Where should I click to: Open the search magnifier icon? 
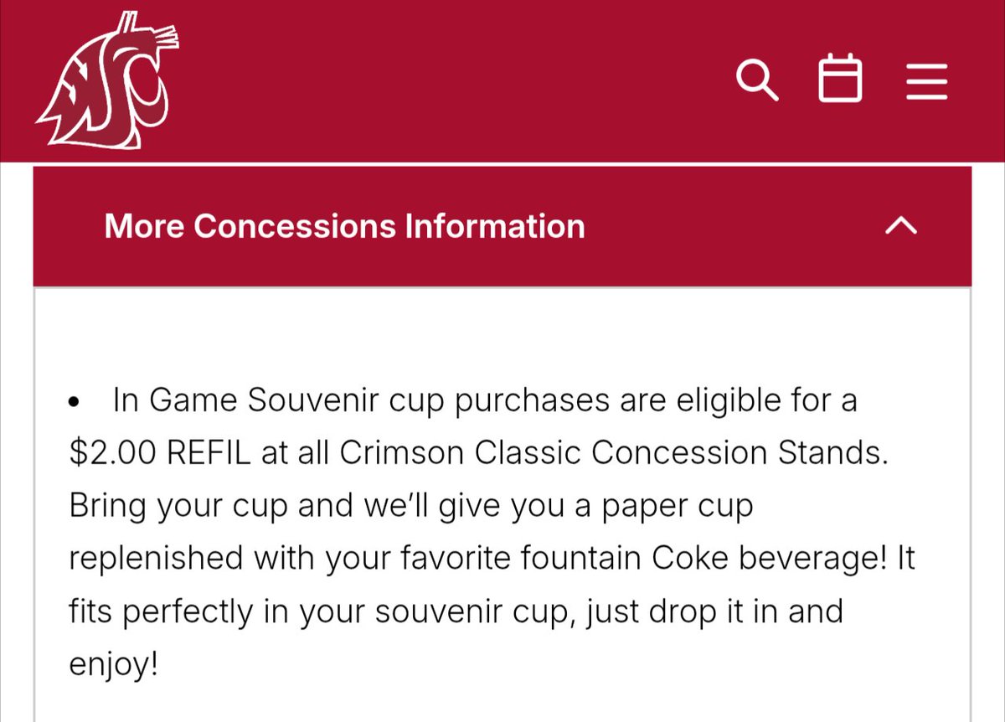click(x=758, y=81)
